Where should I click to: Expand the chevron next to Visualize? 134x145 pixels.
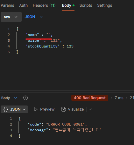[x=90, y=109]
